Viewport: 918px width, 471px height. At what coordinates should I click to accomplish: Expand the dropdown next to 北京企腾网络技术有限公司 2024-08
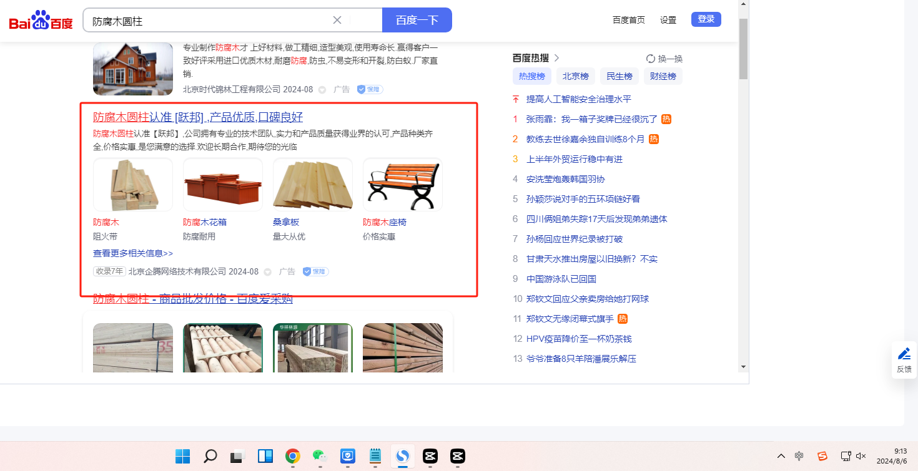268,272
